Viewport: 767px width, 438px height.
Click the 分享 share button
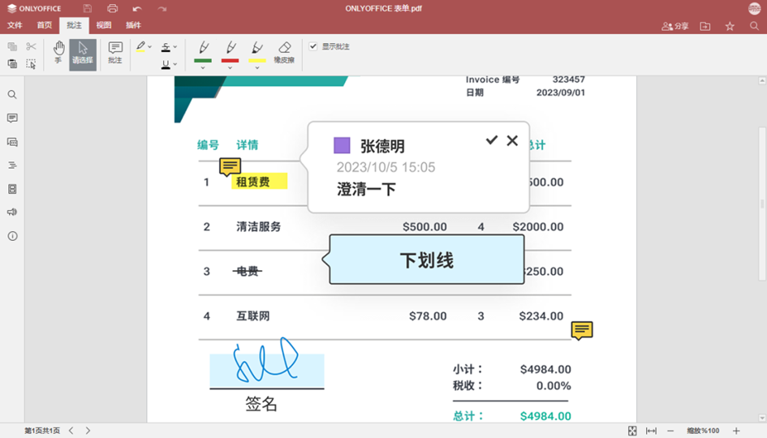click(675, 27)
